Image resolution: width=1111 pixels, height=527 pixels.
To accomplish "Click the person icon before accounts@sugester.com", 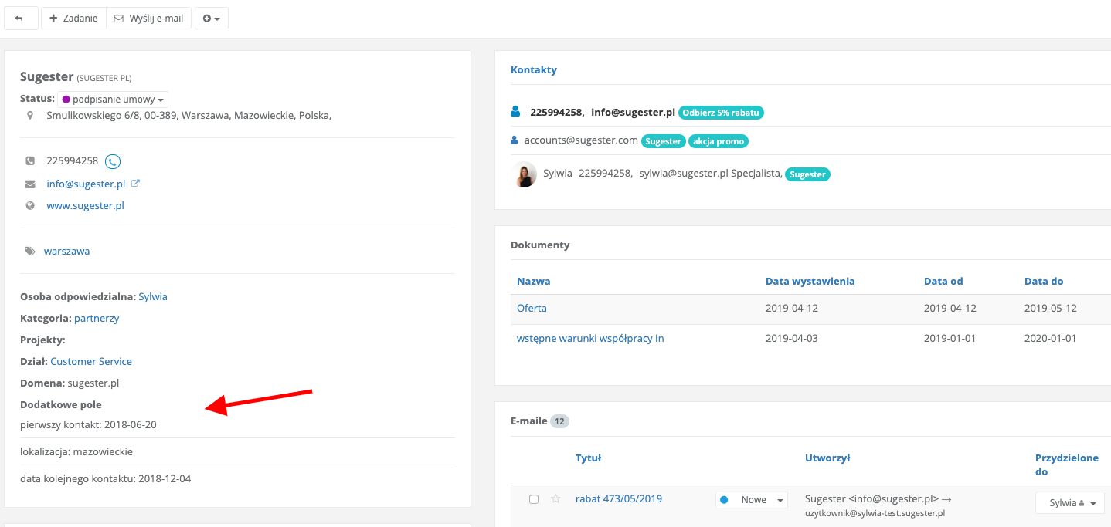I will coord(515,140).
